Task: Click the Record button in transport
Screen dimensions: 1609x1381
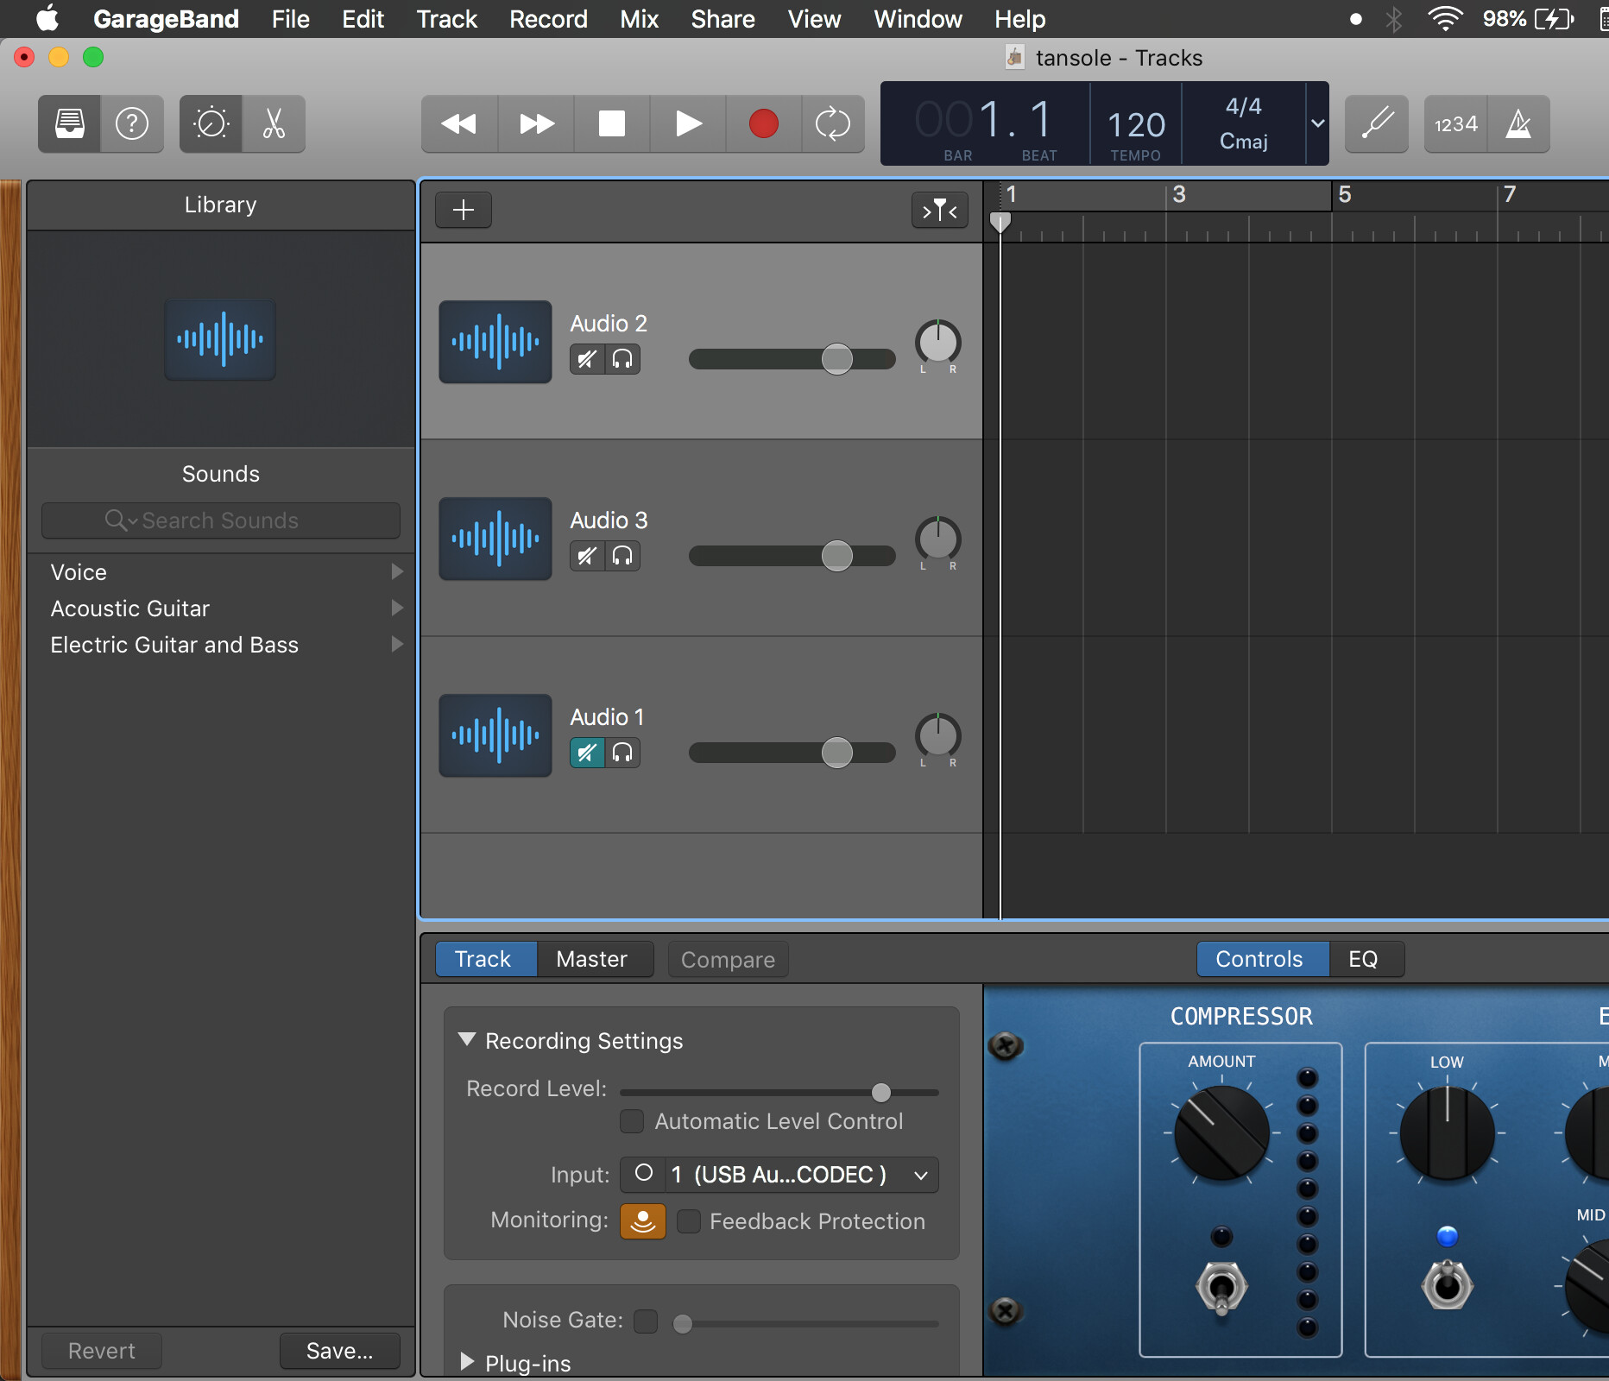Action: point(763,123)
